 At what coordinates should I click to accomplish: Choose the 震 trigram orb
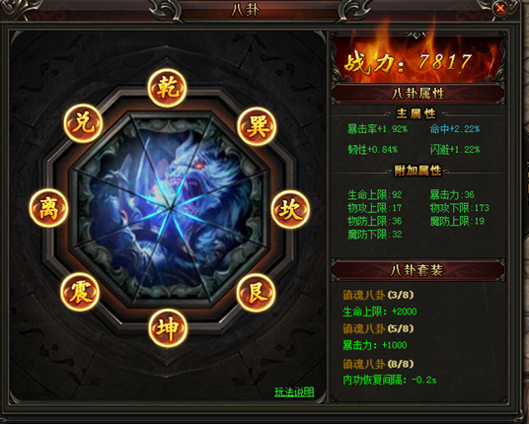pyautogui.click(x=80, y=292)
